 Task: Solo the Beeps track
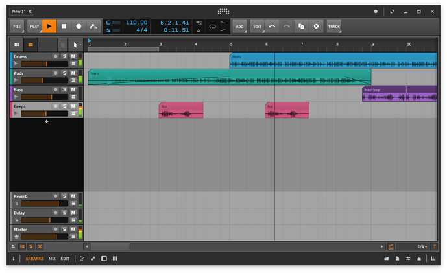click(64, 106)
